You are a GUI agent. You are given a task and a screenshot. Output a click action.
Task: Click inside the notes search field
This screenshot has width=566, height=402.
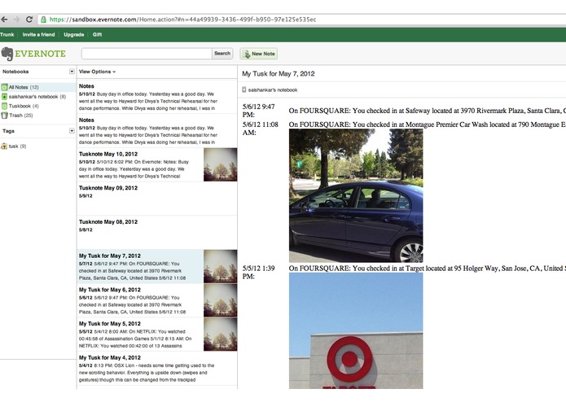coord(147,54)
